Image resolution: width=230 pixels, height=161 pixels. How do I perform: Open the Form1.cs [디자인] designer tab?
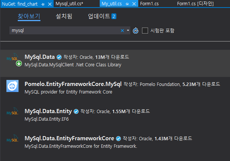pyautogui.click(x=195, y=4)
